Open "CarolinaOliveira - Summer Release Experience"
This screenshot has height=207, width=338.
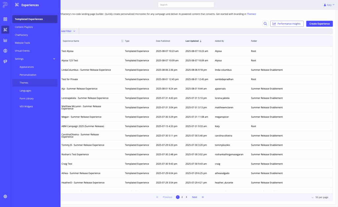80,136
